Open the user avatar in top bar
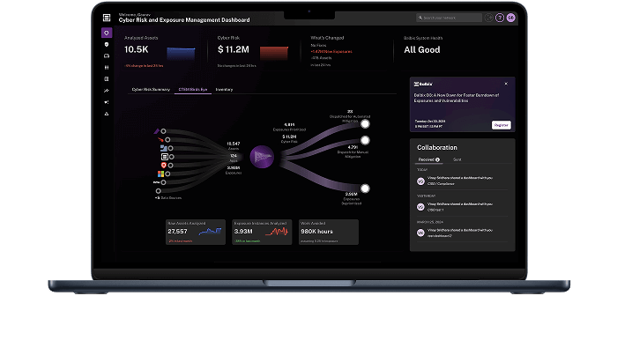 510,18
